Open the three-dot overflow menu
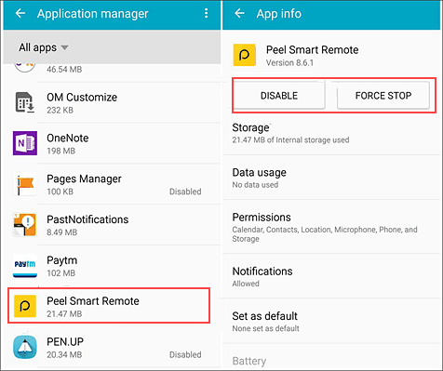The height and width of the screenshot is (371, 443). 206,13
